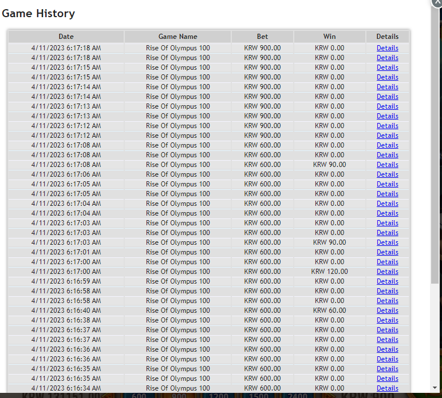Select the date '4/11/2023 6:16:40 AM'
The image size is (442, 398).
click(x=66, y=311)
